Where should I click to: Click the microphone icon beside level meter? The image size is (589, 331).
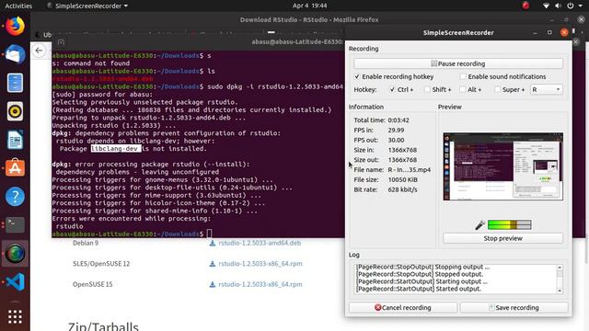pos(479,224)
